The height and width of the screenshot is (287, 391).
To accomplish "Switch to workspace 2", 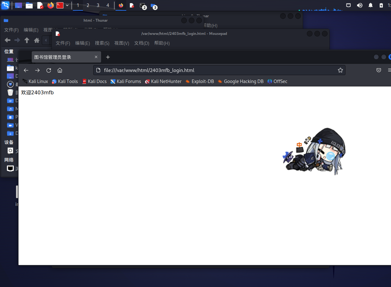I will click(88, 5).
